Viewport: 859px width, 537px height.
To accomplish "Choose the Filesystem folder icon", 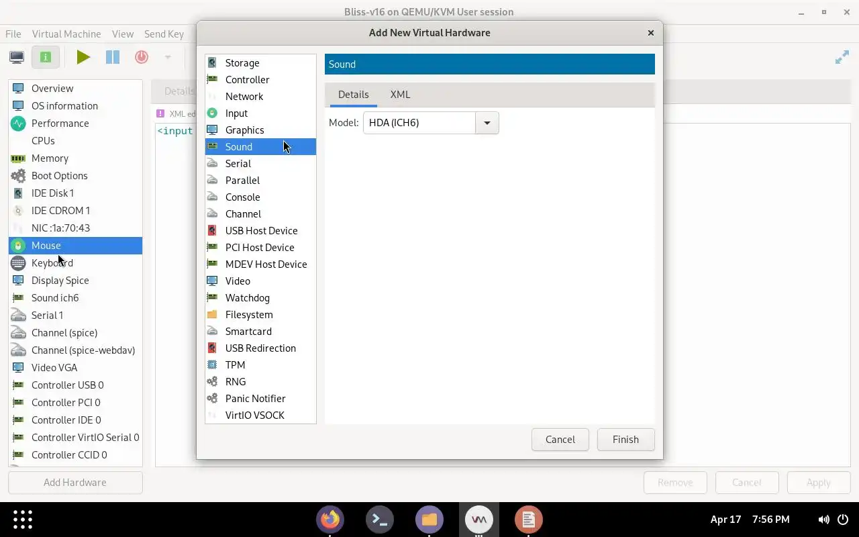I will pyautogui.click(x=212, y=314).
